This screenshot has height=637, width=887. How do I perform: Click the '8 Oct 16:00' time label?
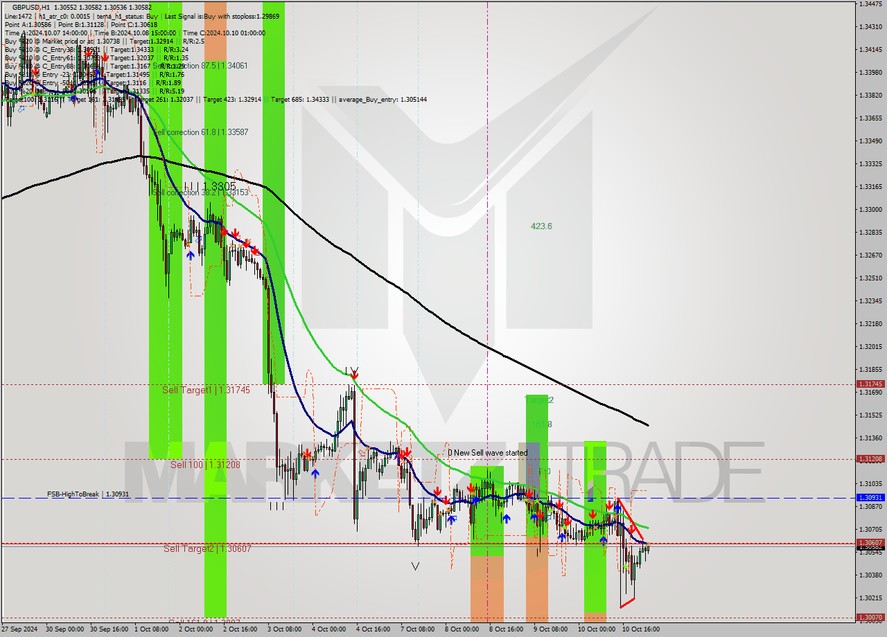(x=506, y=629)
